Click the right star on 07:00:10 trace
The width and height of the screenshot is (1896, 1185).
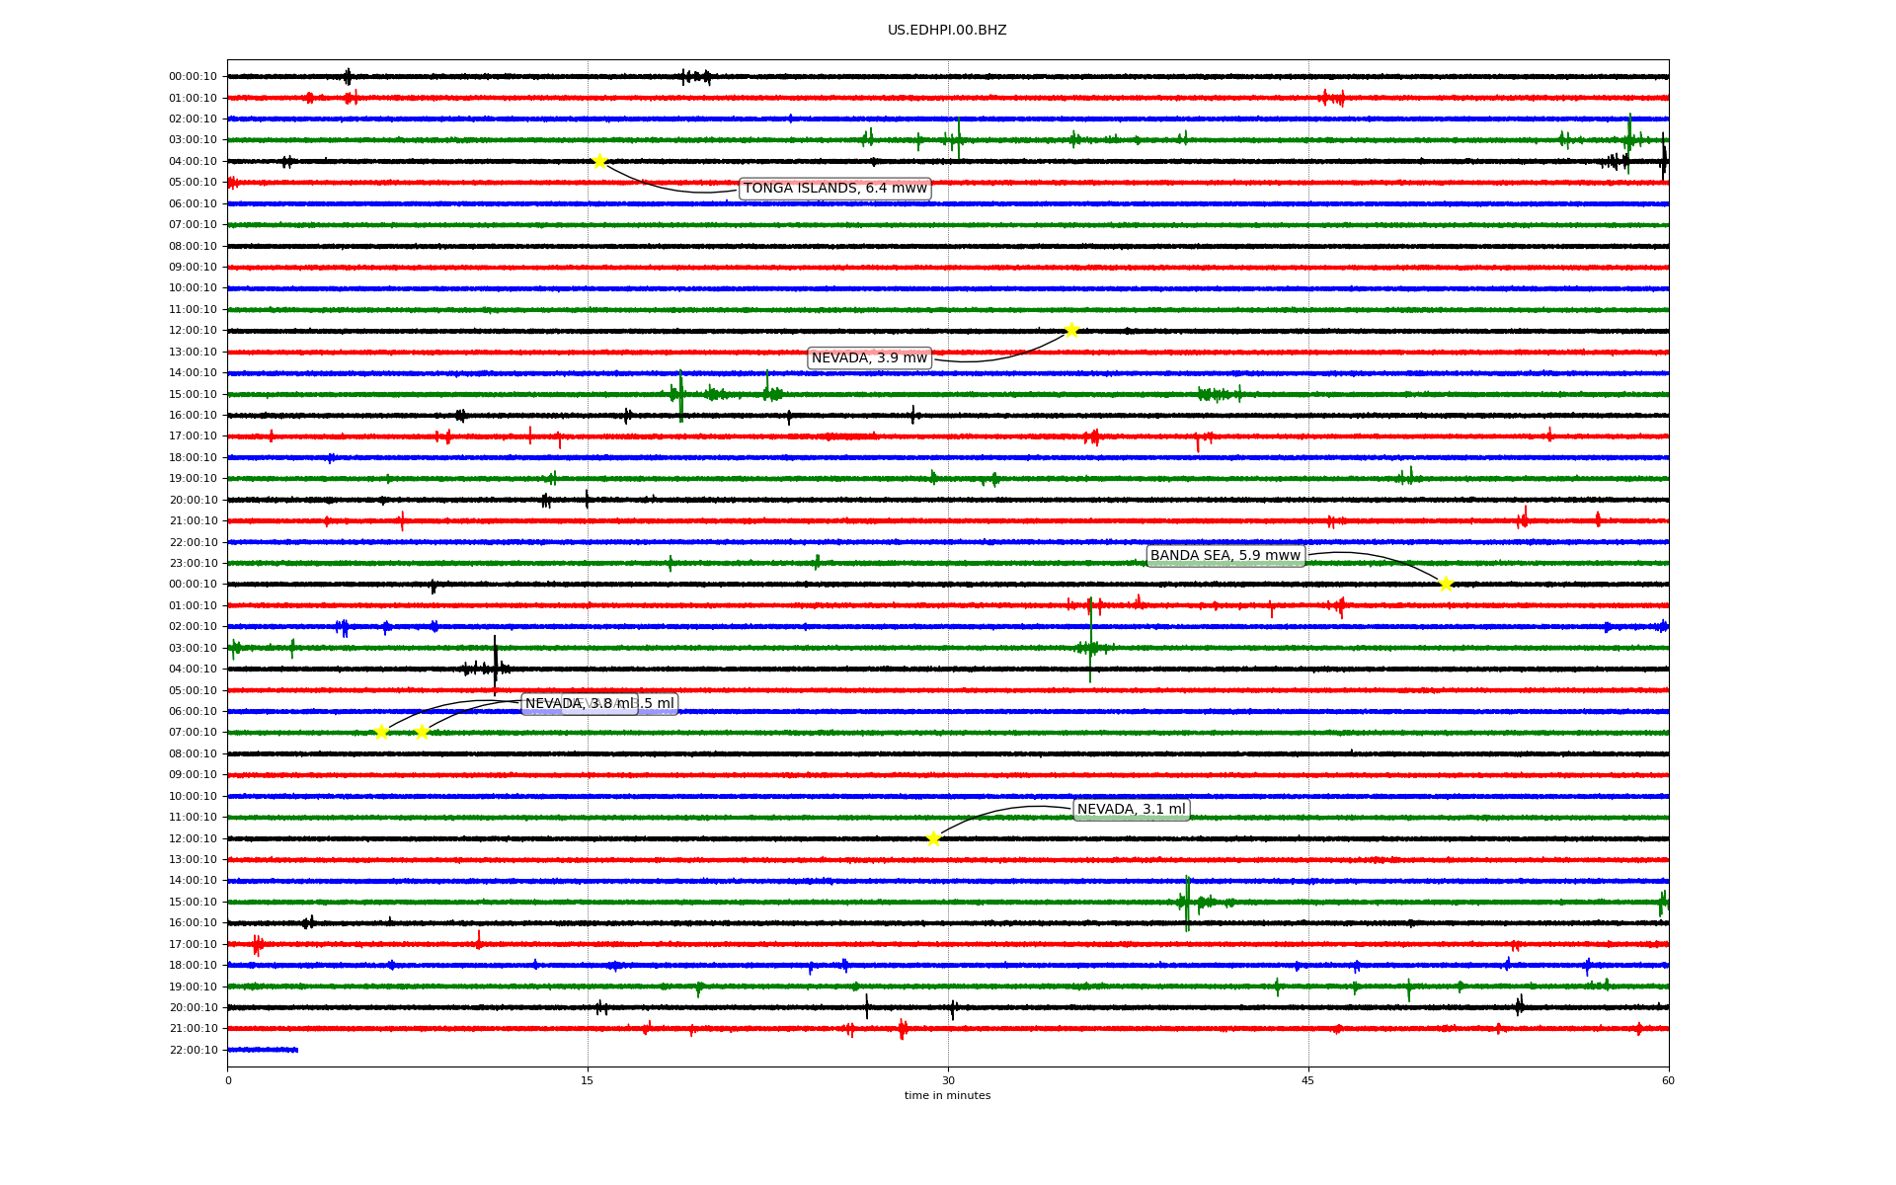(422, 732)
